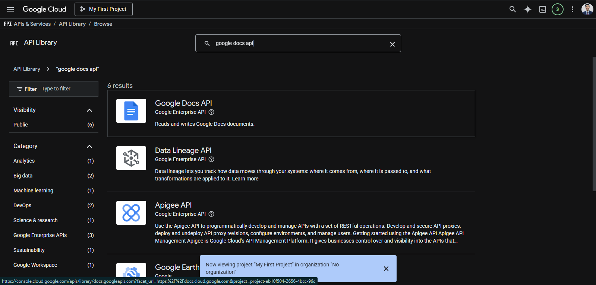Viewport: 596px width, 285px height.
Task: Click "Reads and writes Google Docs documents." text
Action: point(205,124)
